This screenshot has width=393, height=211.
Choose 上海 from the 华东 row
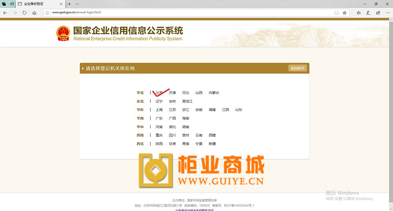[x=159, y=110]
